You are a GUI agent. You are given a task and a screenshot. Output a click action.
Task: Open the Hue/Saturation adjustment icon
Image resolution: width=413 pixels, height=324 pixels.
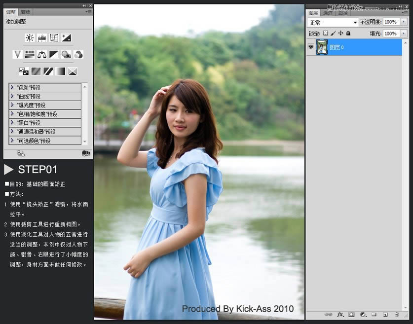click(x=29, y=54)
